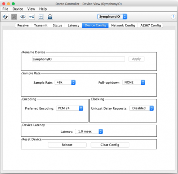Click the 'Unicast Delay Requests:' label text
The height and width of the screenshot is (174, 178).
(x=109, y=108)
